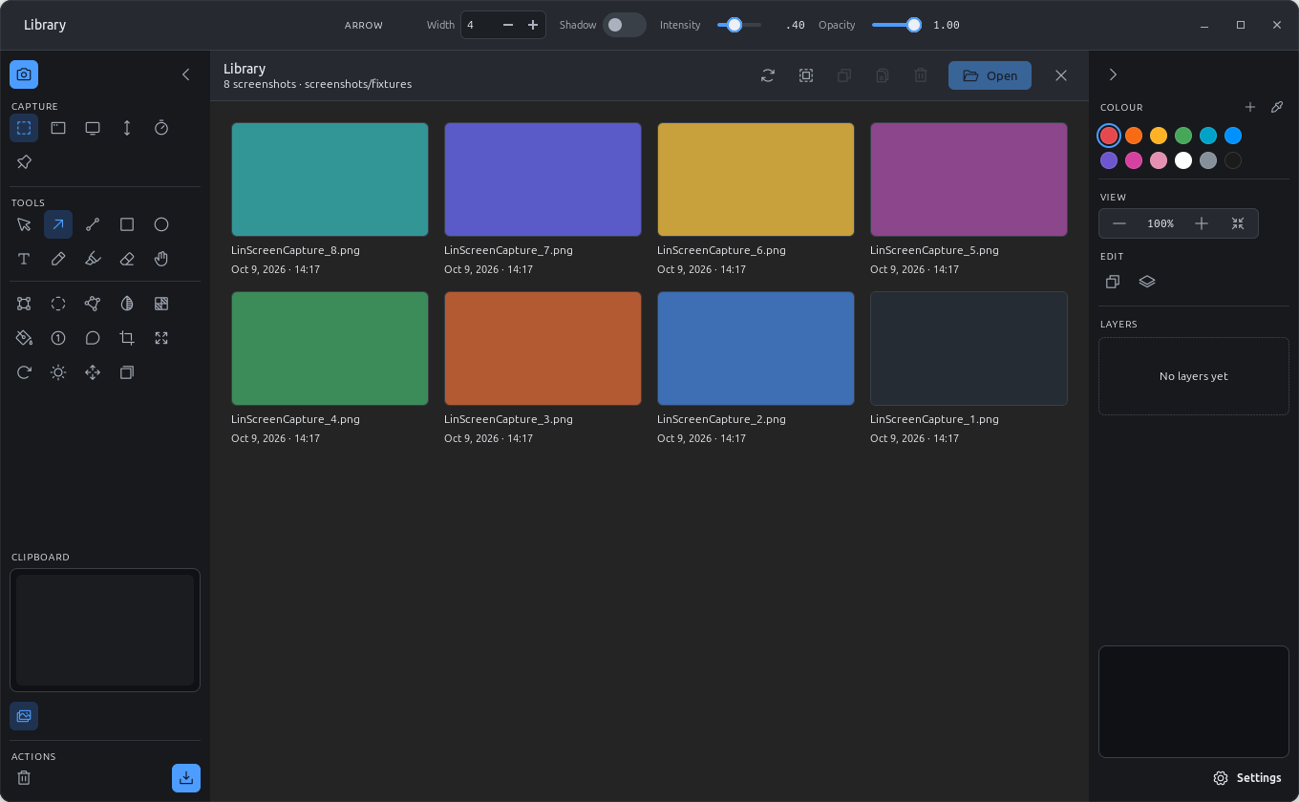
Task: Close the Library panel
Action: coord(1061,75)
